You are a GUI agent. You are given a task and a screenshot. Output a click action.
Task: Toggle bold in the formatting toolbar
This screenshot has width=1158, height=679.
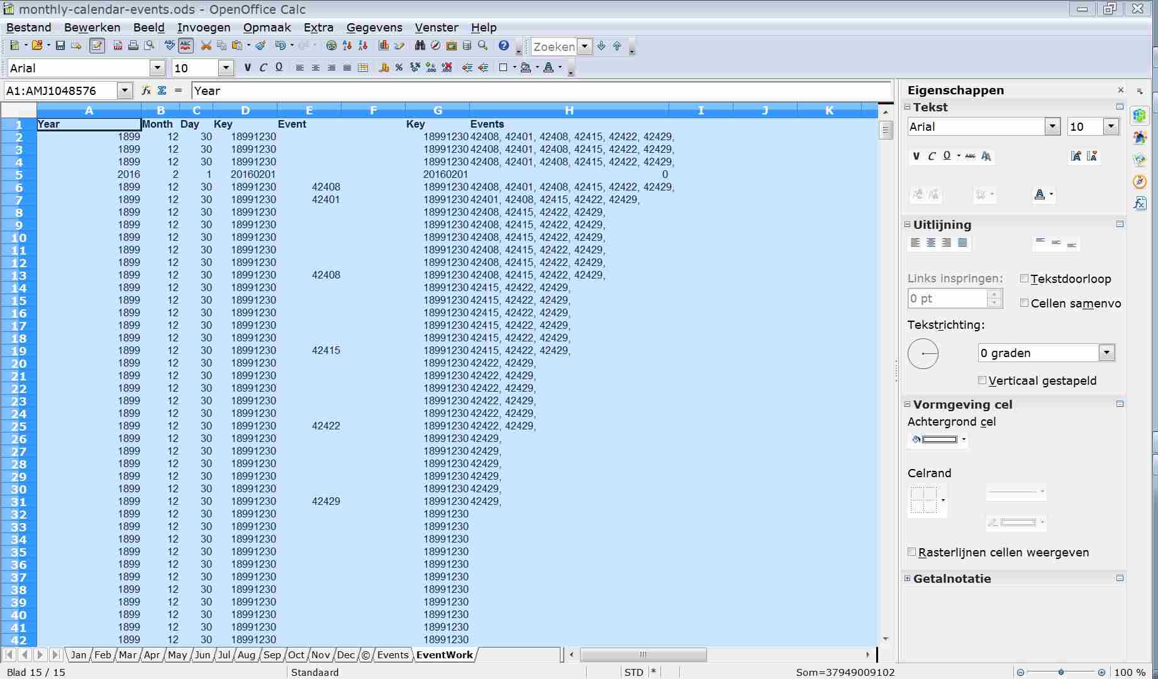point(247,68)
